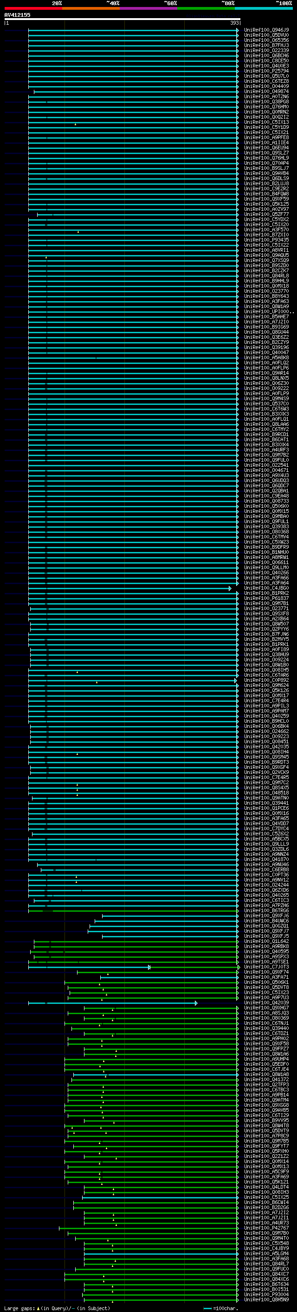Select the UniRef100_Q42039 label

(x=266, y=1003)
